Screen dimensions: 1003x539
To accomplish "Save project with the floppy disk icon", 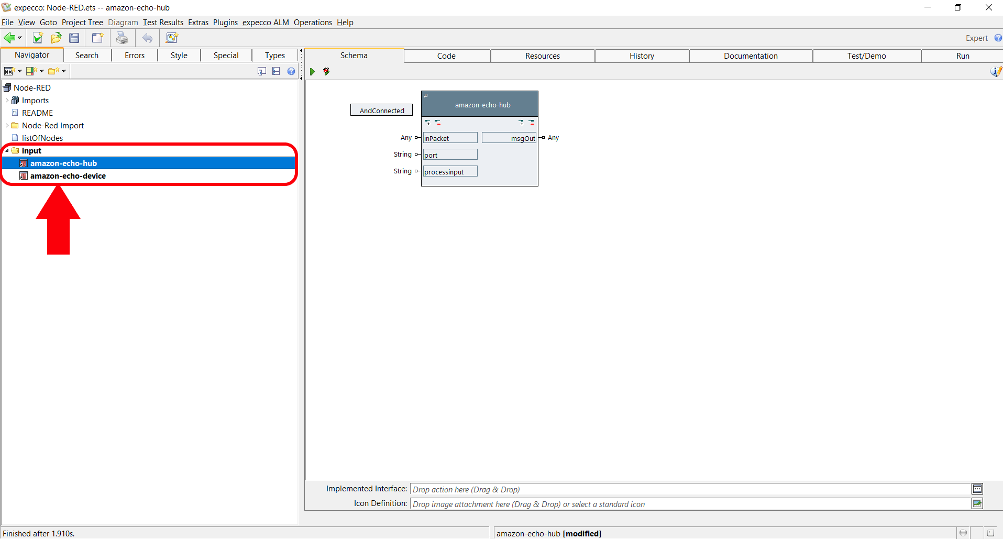I will tap(74, 38).
